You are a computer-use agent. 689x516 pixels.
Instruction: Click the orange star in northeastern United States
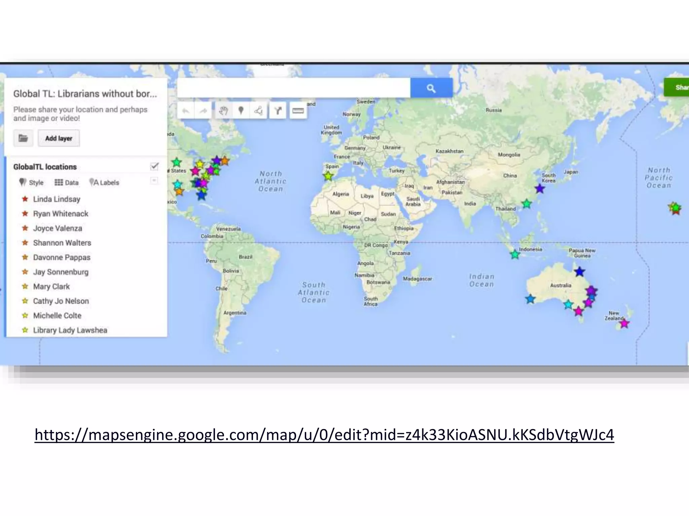(x=224, y=161)
